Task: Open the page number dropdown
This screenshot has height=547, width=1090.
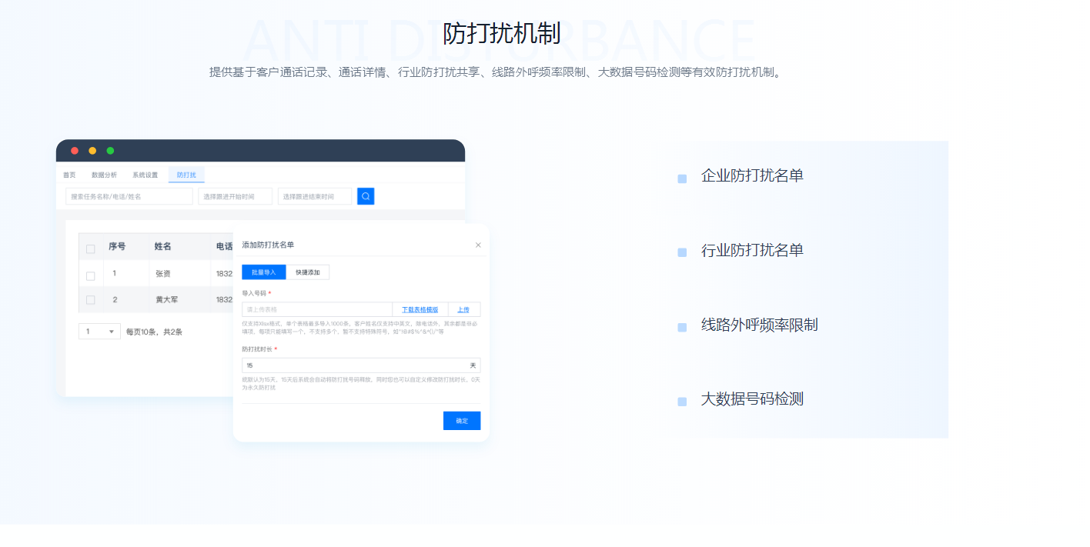Action: (x=99, y=332)
